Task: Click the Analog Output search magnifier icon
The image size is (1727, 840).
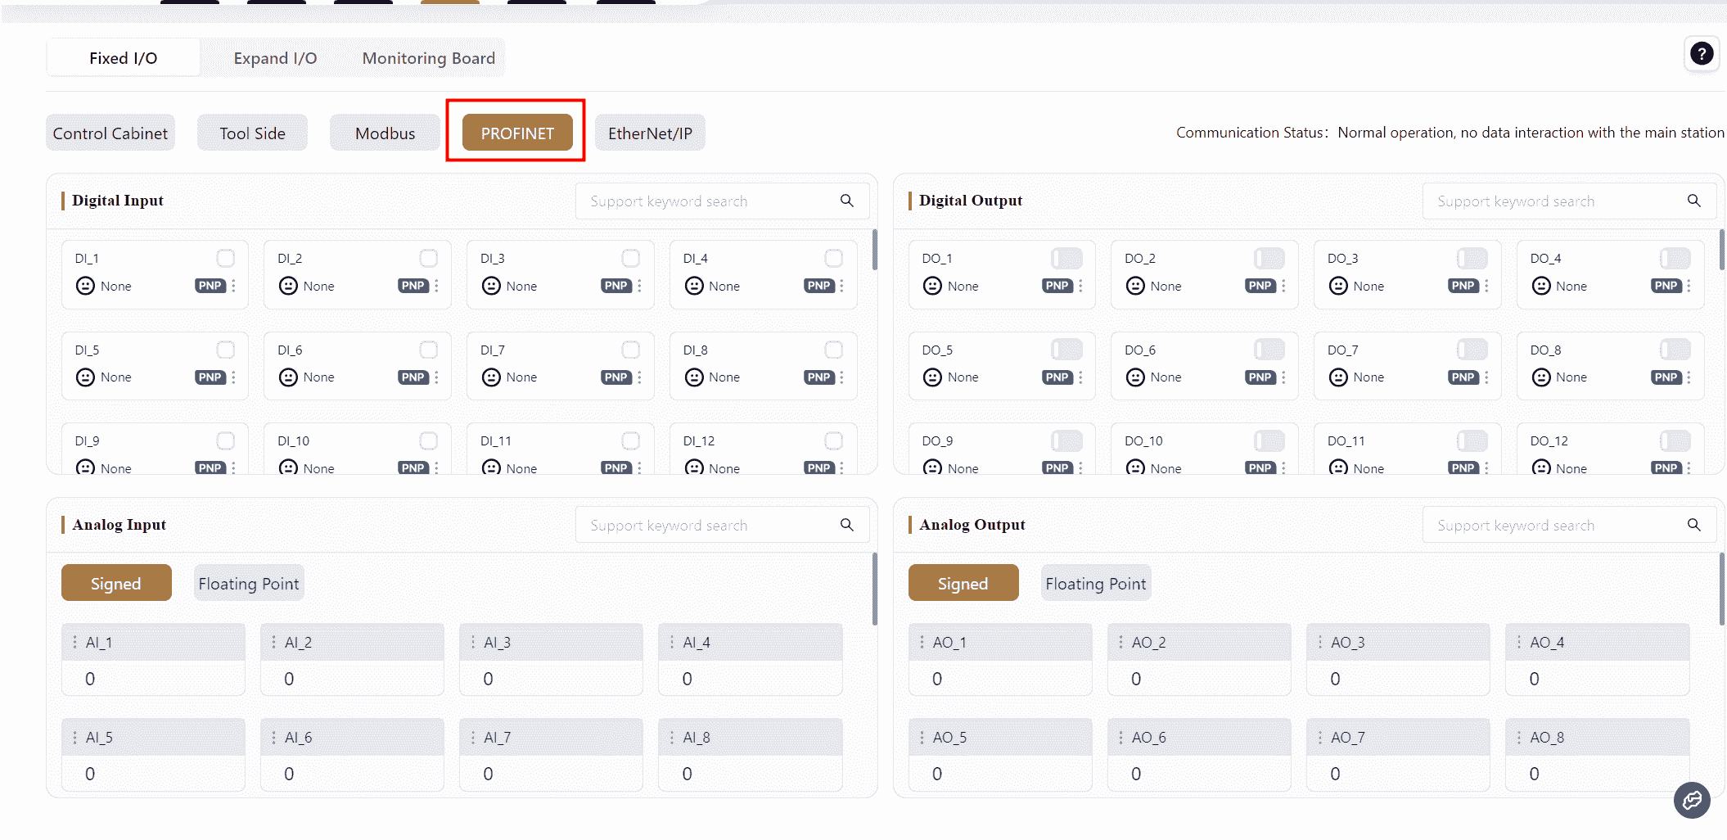Action: click(x=1693, y=526)
